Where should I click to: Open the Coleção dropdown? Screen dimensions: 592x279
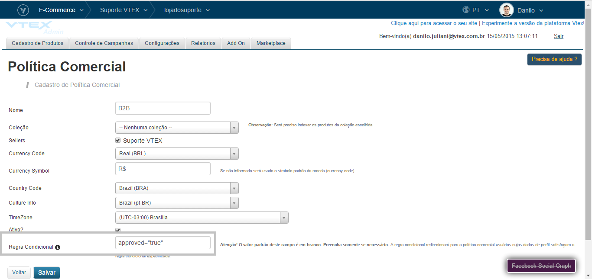pyautogui.click(x=177, y=128)
